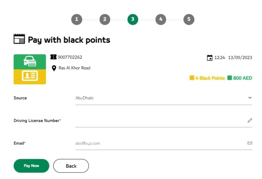
Task: Jump to step 2 in the progress bar
Action: click(105, 19)
